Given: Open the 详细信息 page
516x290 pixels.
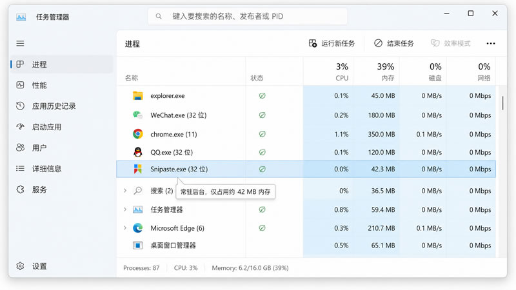Looking at the screenshot, I should (63, 169).
